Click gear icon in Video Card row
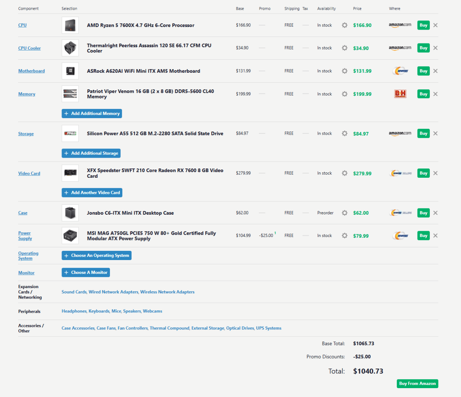 345,173
